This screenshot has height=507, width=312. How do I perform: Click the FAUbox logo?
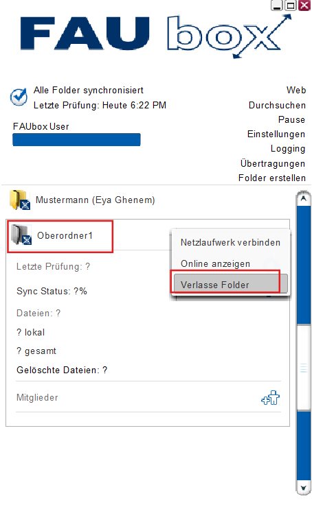pos(156,35)
